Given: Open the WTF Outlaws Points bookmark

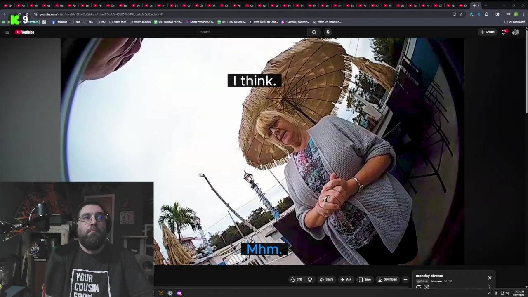Looking at the screenshot, I should [x=168, y=22].
